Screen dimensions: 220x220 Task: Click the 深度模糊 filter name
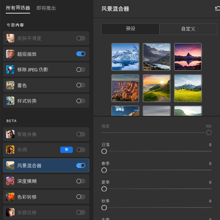[x=27, y=181]
